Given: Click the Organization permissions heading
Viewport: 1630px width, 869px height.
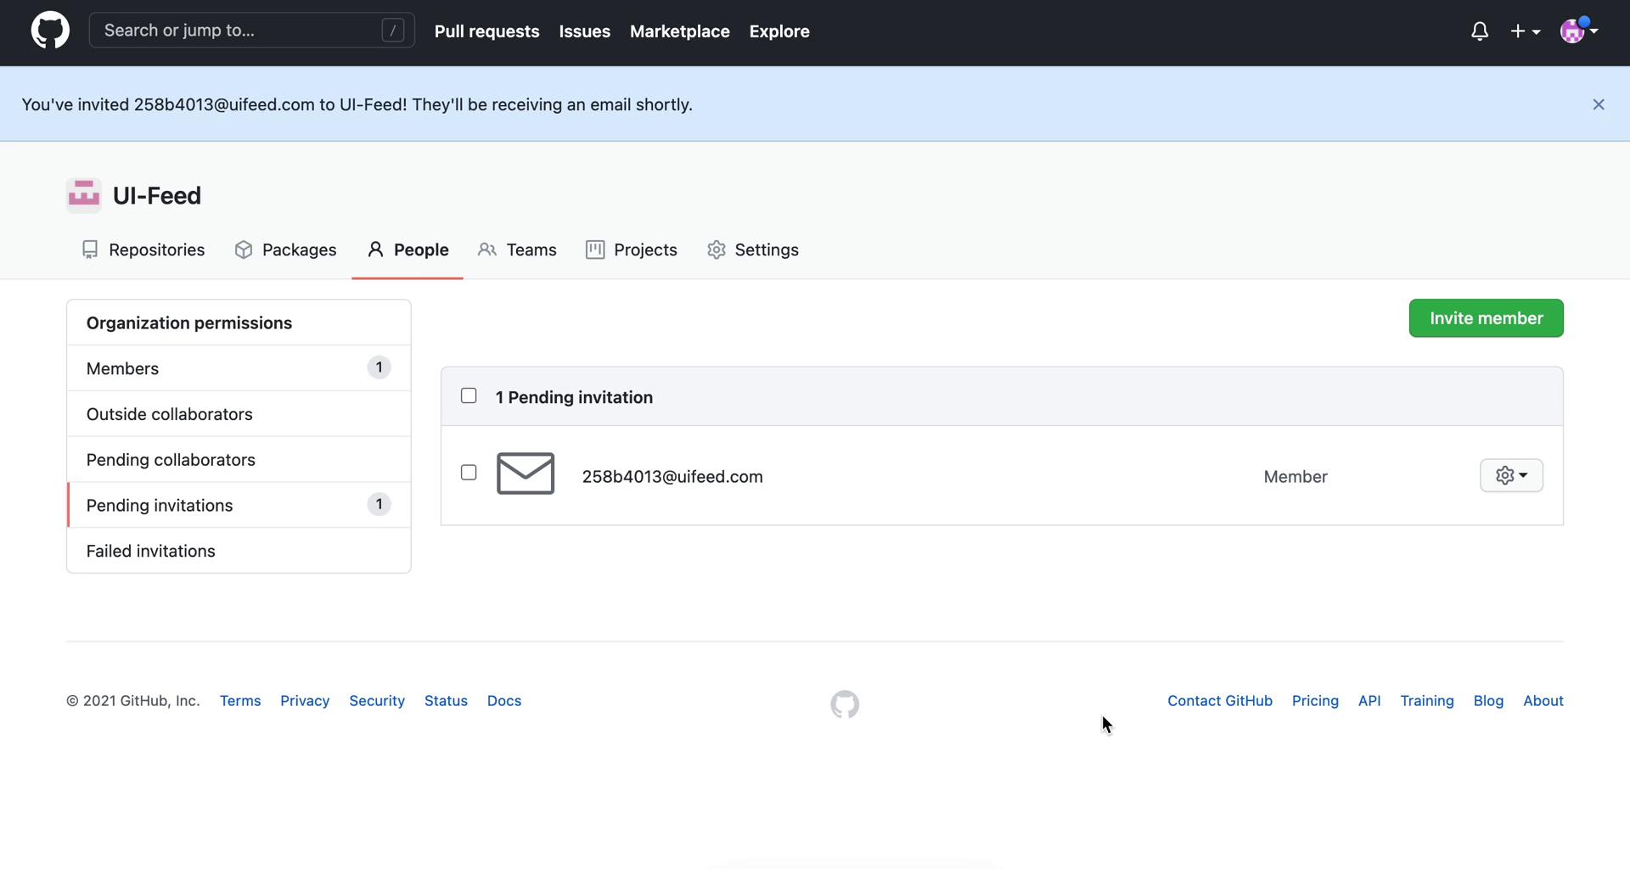Looking at the screenshot, I should (x=189, y=323).
